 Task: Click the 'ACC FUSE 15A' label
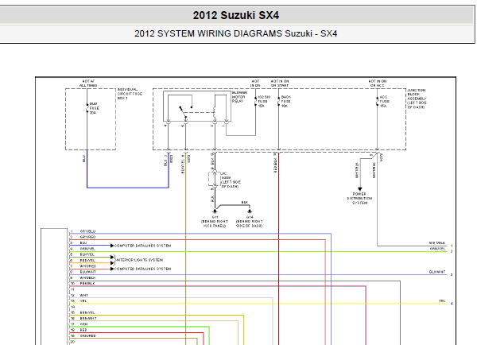(384, 101)
